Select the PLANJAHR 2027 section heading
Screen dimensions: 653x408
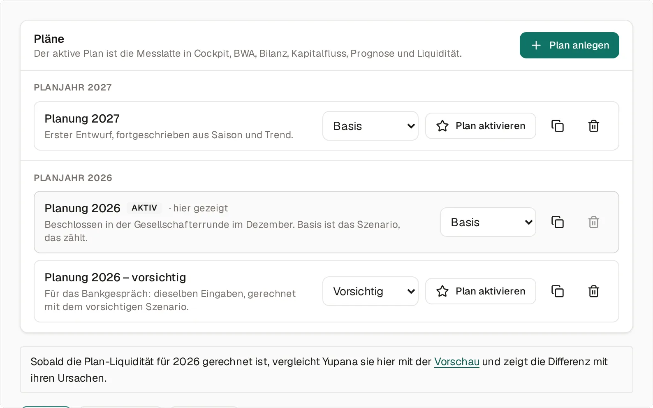(x=73, y=87)
